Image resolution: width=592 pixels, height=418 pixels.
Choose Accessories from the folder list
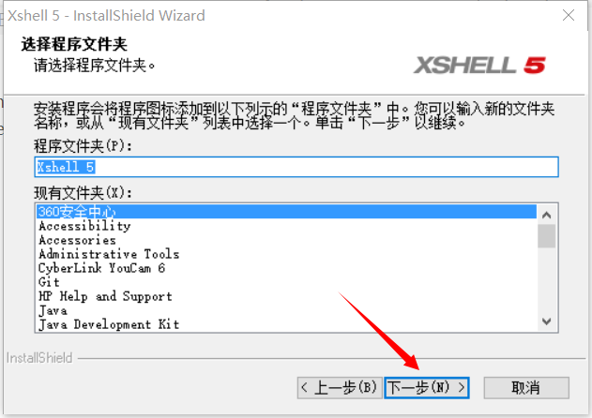click(x=286, y=240)
